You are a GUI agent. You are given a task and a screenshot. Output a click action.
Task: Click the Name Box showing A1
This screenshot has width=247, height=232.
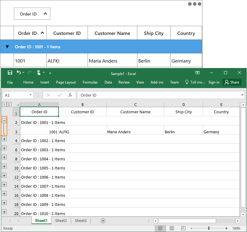click(16, 95)
